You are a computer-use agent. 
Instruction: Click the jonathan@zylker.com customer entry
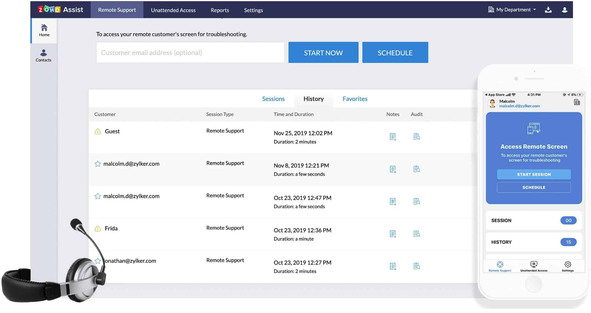point(130,261)
